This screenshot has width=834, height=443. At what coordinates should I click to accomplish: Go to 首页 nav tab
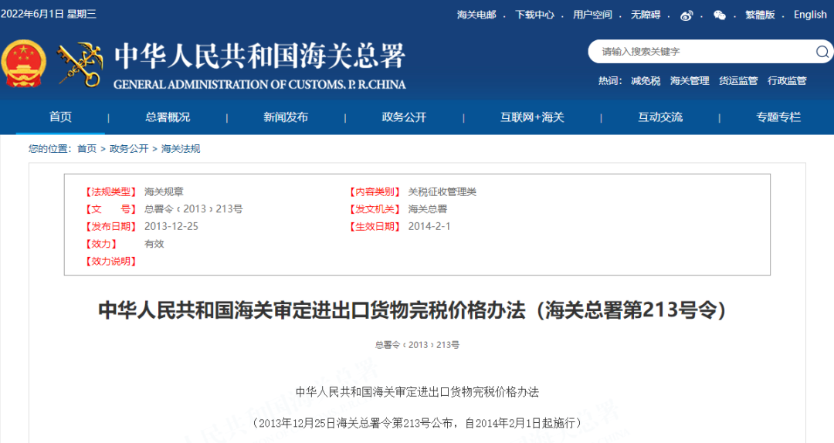pyautogui.click(x=61, y=117)
